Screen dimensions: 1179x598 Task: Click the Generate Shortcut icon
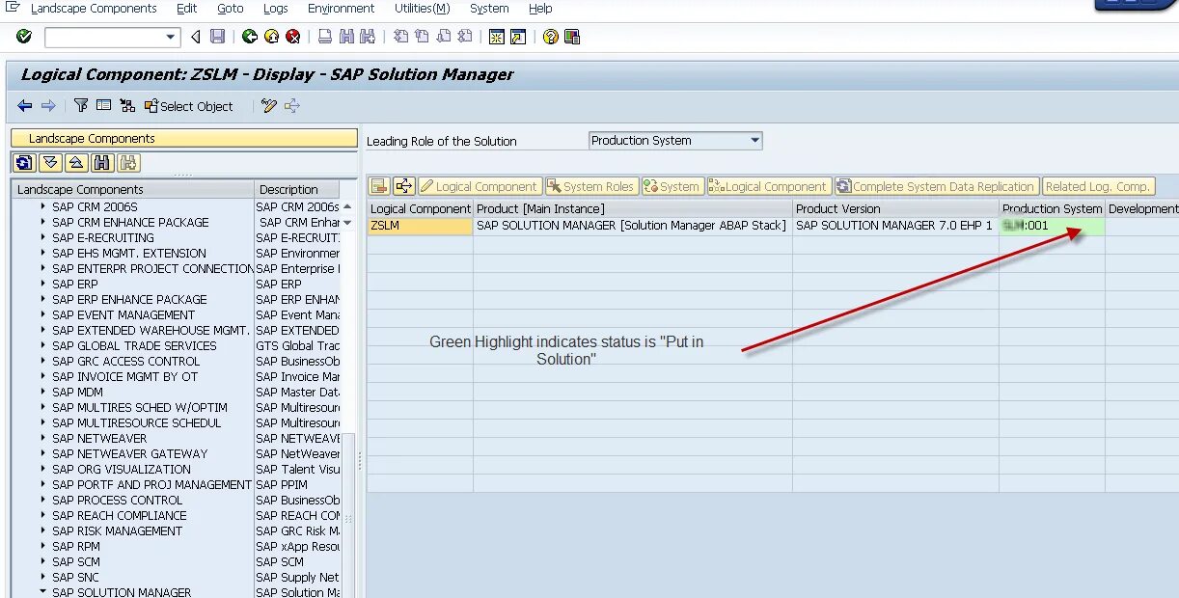tap(518, 37)
